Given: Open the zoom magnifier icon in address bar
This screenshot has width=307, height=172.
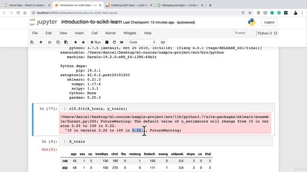Looking at the screenshot, I should (243, 13).
